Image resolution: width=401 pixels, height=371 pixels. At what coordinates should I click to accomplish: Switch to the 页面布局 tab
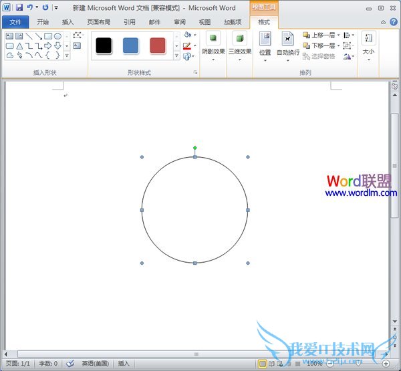coord(98,21)
